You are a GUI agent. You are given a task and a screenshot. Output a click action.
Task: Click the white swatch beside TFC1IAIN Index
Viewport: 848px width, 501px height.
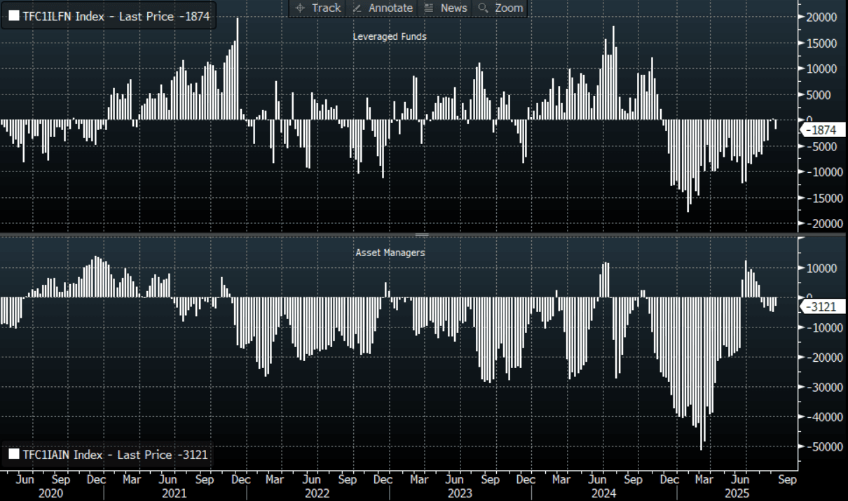[14, 455]
